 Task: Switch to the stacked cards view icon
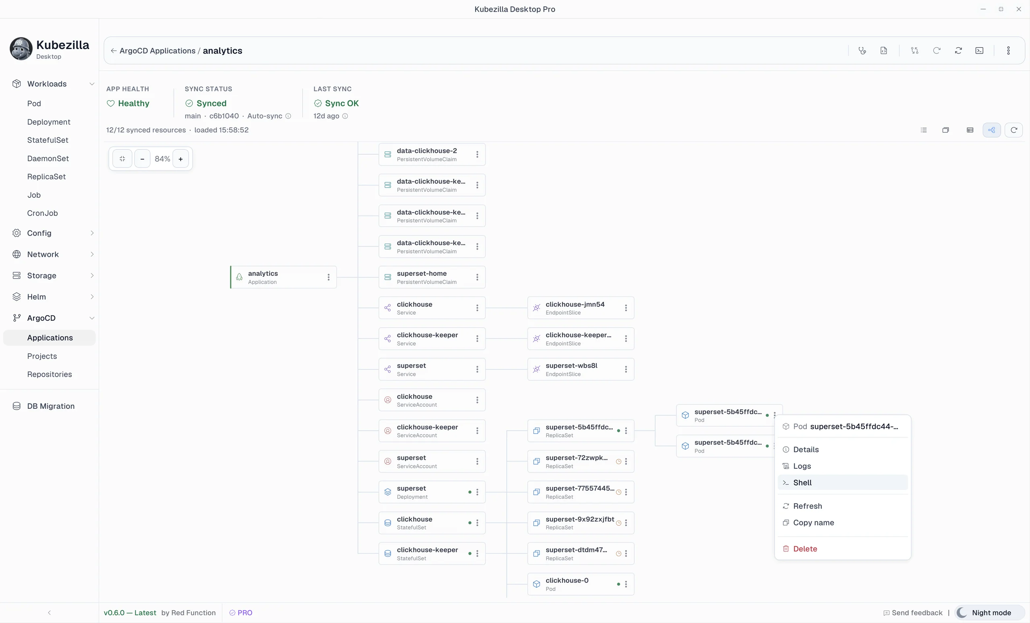click(x=945, y=130)
